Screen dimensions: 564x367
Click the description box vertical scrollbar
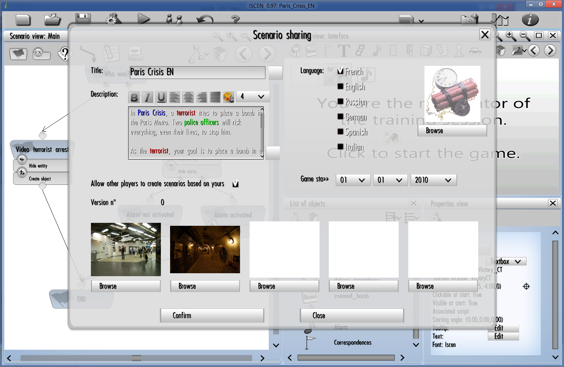(x=262, y=133)
